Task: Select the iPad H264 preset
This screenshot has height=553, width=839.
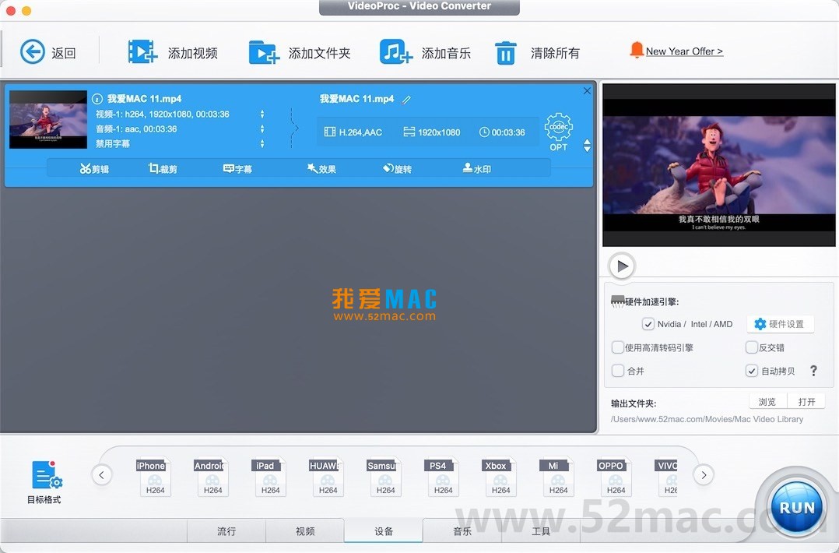Action: tap(269, 477)
